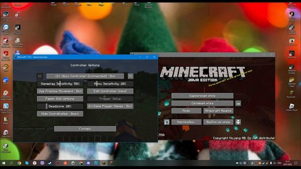Open Edit Controller Input
The width and height of the screenshot is (301, 169).
[110, 91]
